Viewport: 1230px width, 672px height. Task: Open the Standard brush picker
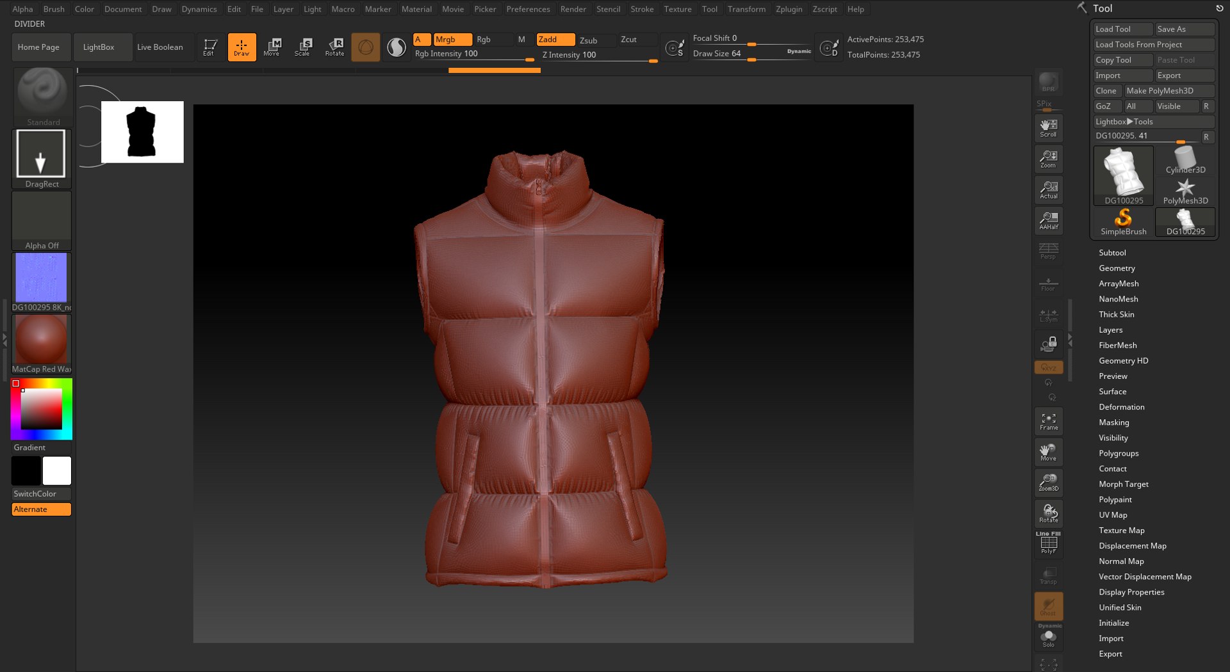tap(42, 96)
